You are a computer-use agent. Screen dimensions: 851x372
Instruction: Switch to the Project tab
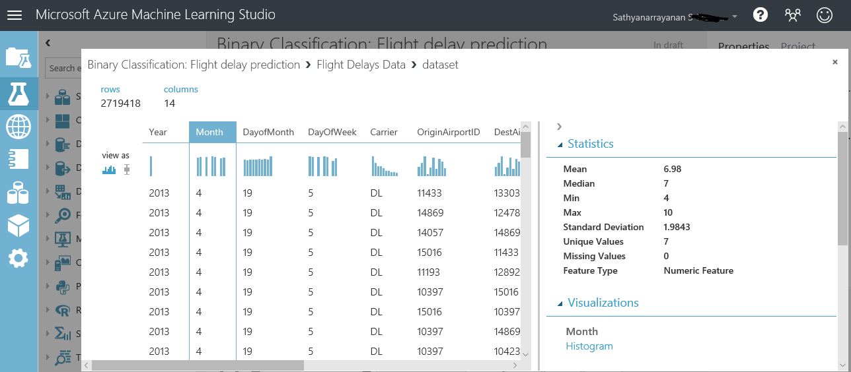797,46
